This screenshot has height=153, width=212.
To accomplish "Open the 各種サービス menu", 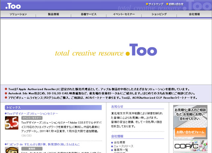I will coord(89,14).
